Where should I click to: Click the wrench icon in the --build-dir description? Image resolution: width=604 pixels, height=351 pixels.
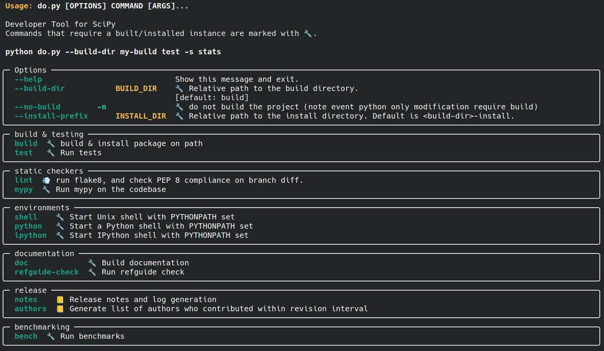coord(179,89)
